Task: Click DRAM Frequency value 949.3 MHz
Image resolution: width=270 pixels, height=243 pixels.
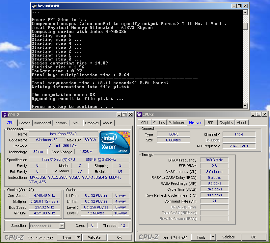Action: coord(214,160)
